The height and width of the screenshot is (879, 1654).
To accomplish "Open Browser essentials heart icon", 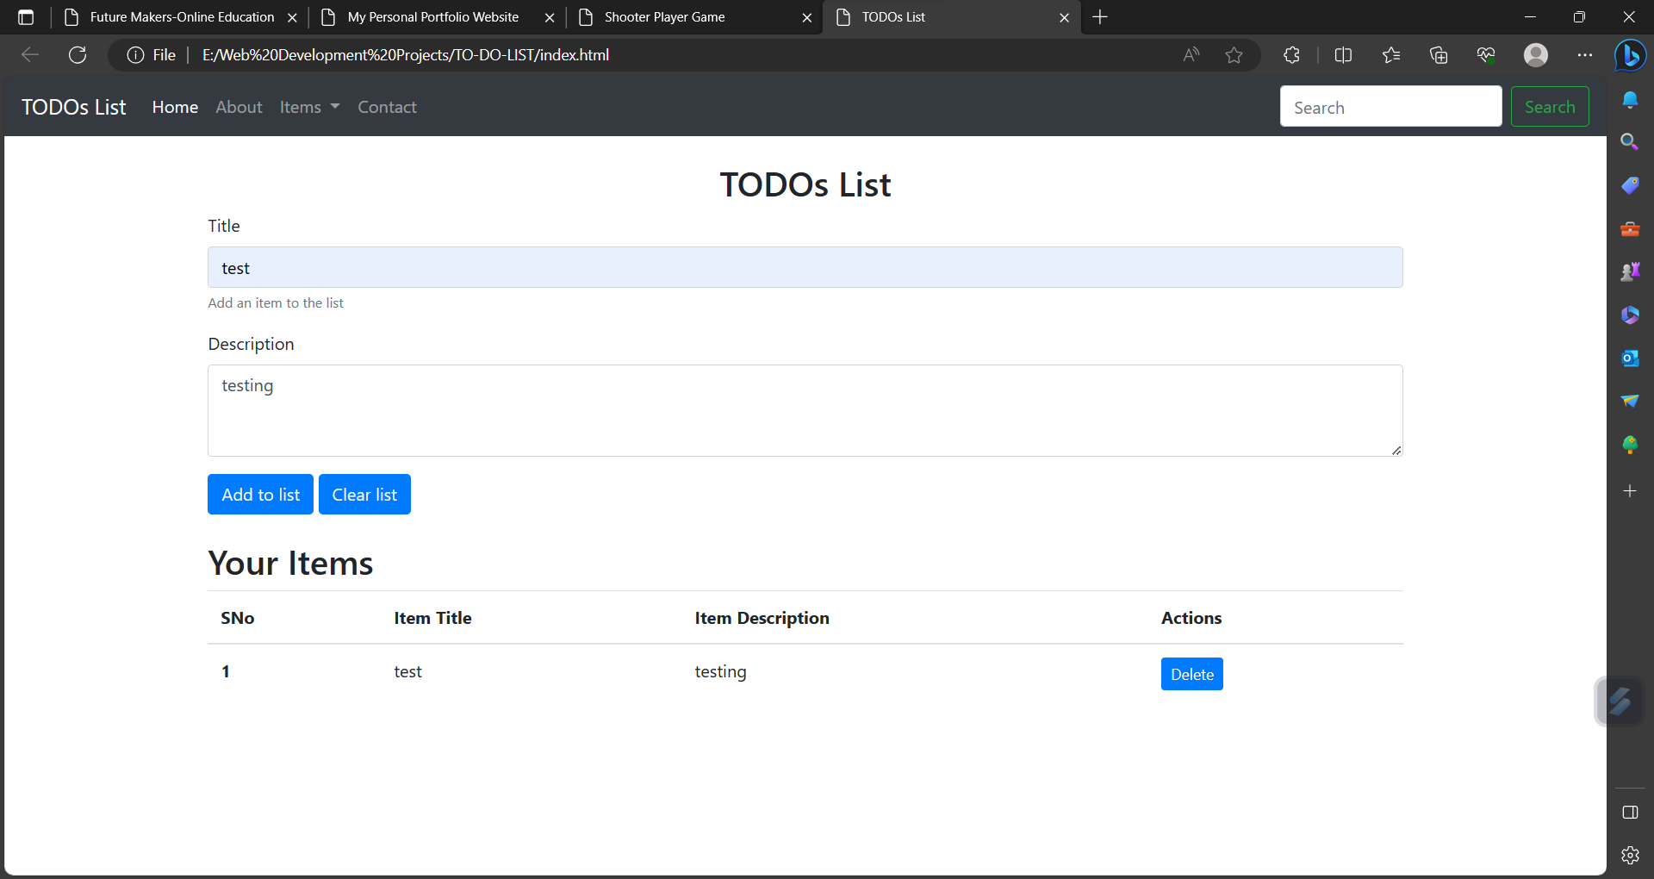I will click(x=1485, y=54).
